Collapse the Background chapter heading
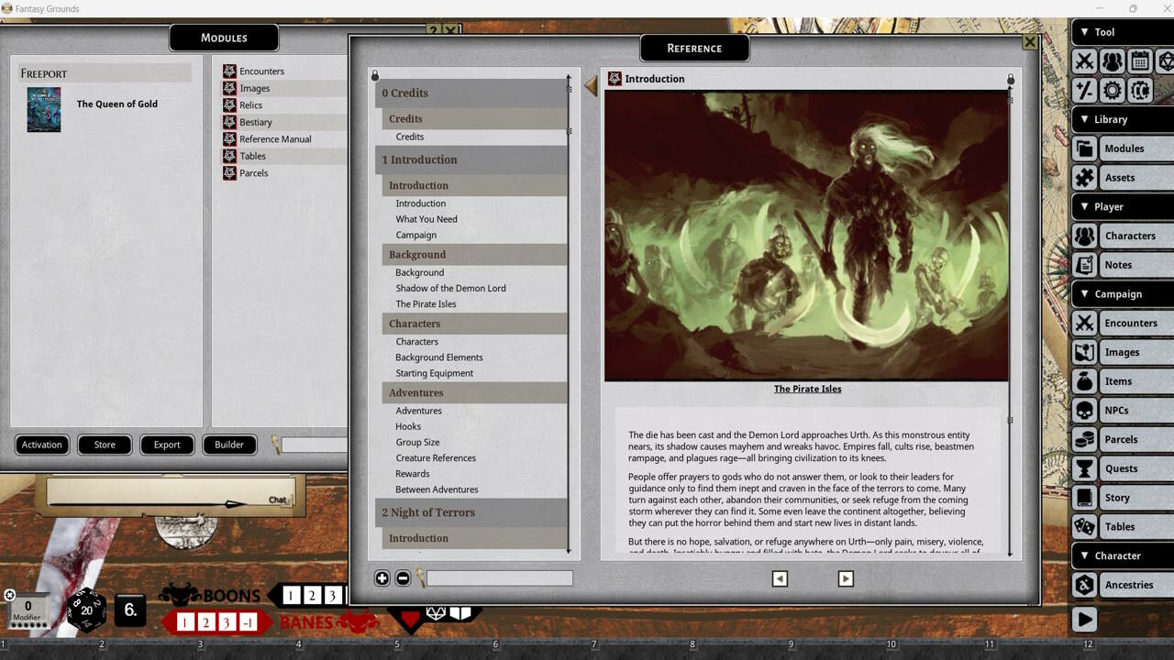This screenshot has height=660, width=1174. coord(417,255)
